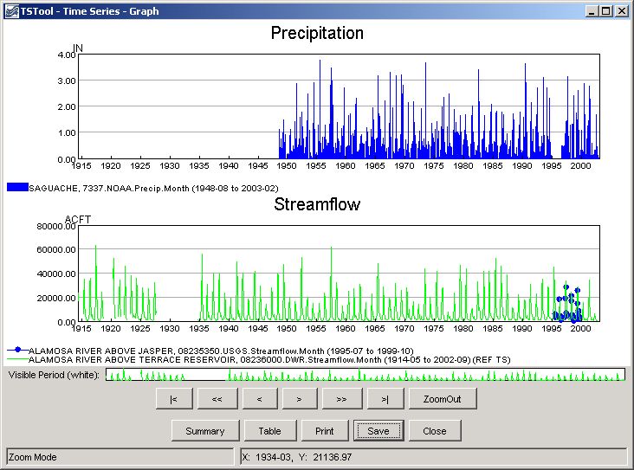
Task: Click the >> page-forward navigation button
Action: point(342,399)
